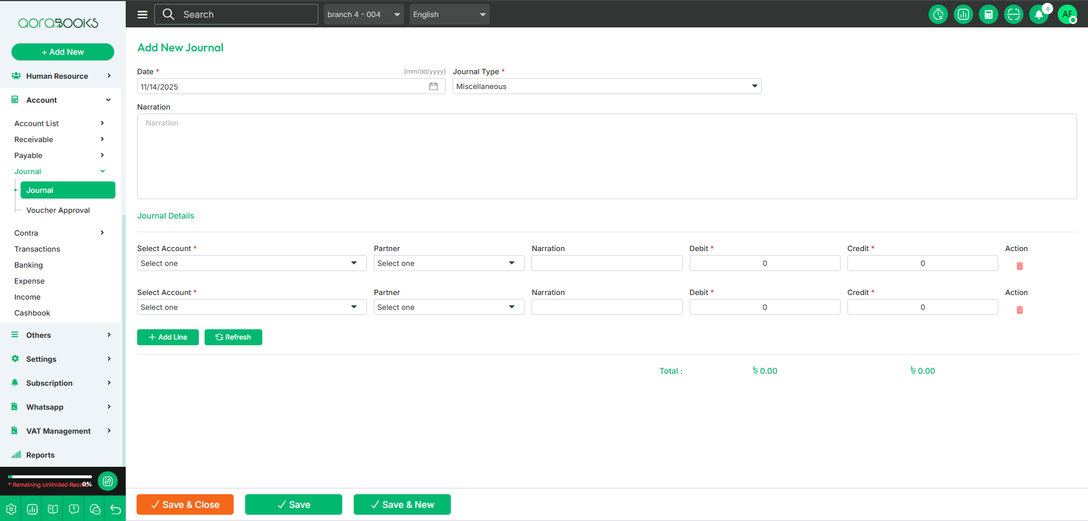This screenshot has height=521, width=1088.
Task: Open the user guide book icon
Action: [53, 509]
